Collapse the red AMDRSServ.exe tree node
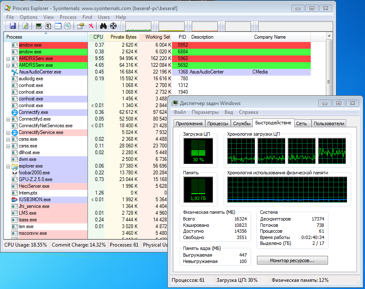This screenshot has width=365, height=289. click(8, 59)
